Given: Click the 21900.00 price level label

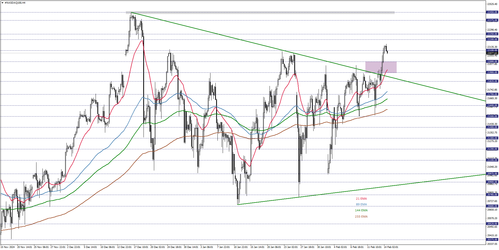Looking at the screenshot, I should (492, 72).
